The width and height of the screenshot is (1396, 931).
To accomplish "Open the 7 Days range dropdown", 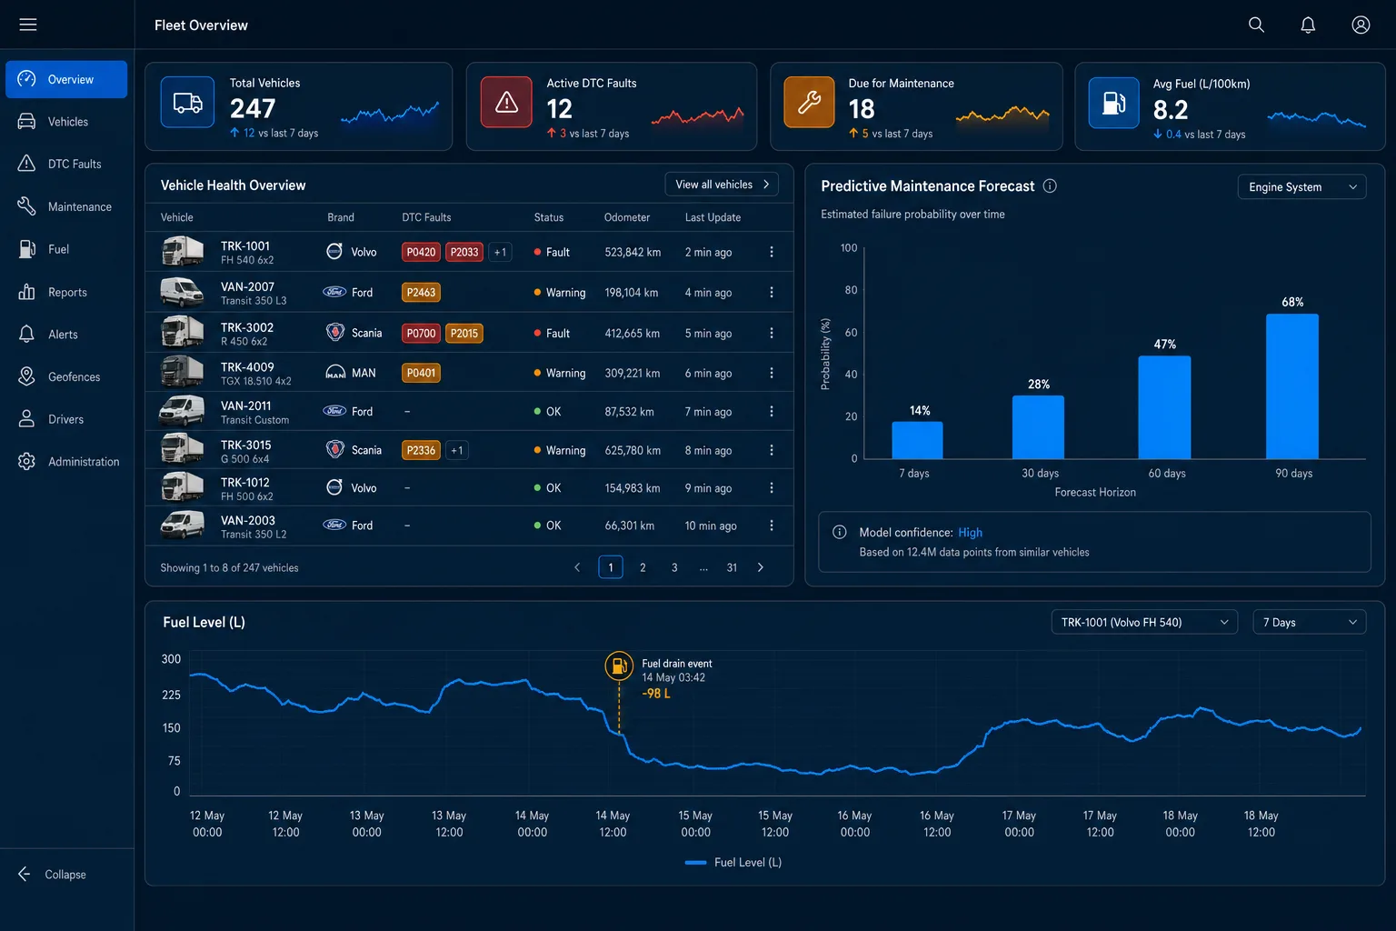I will click(1309, 622).
